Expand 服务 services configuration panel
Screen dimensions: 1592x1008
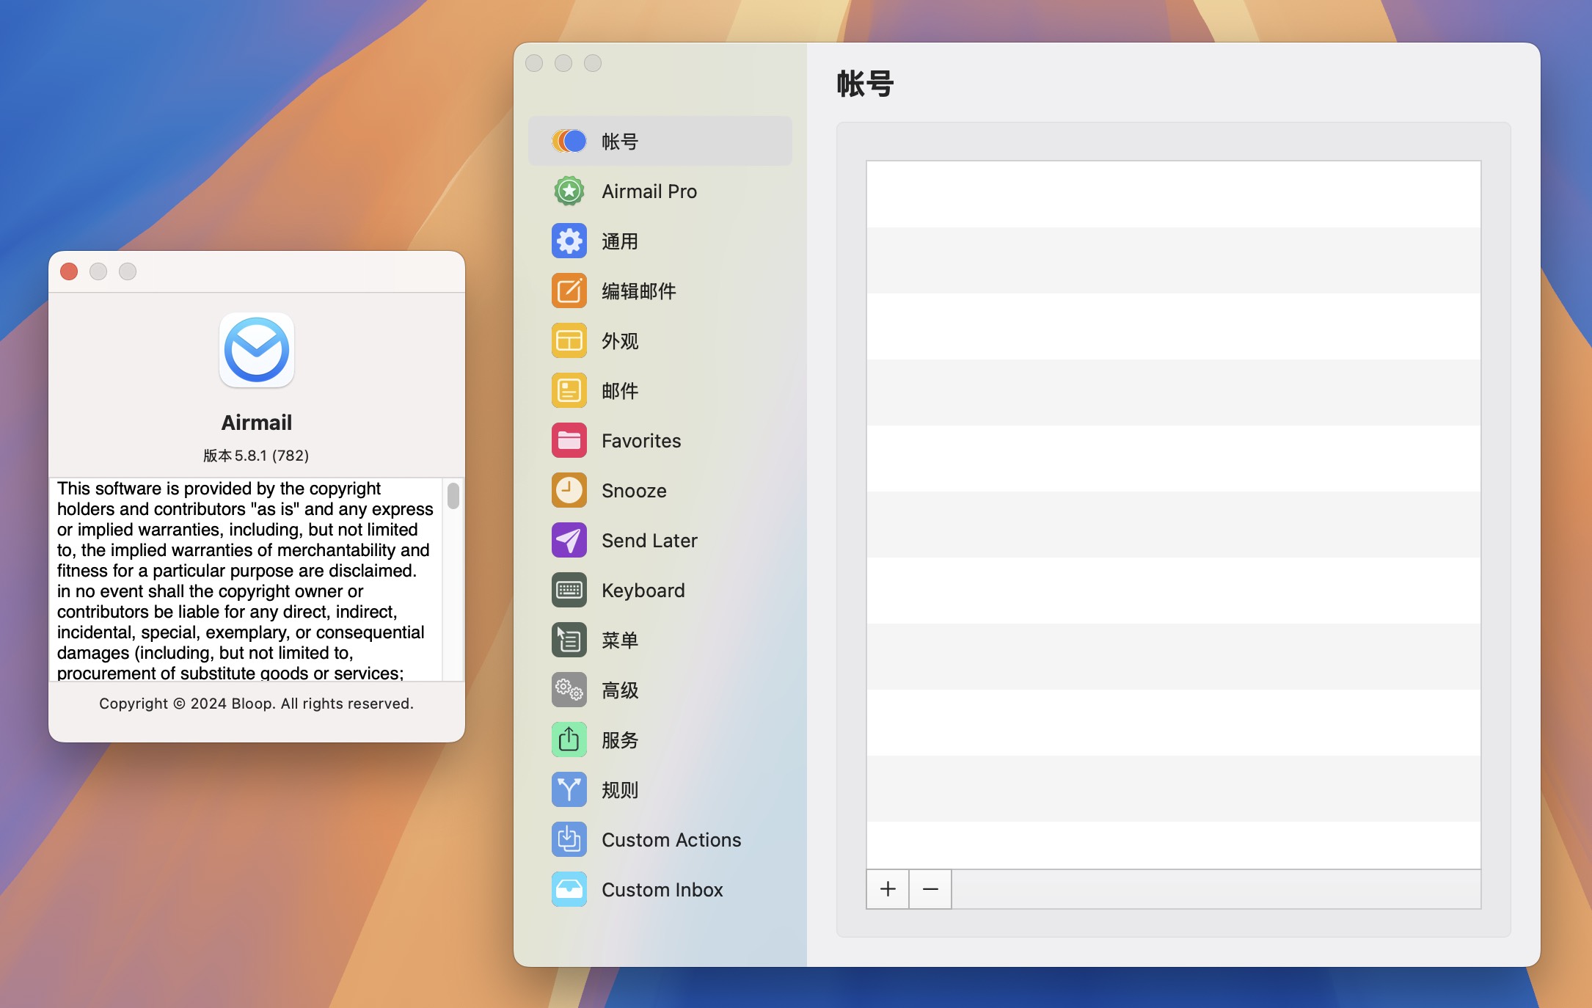(x=622, y=739)
